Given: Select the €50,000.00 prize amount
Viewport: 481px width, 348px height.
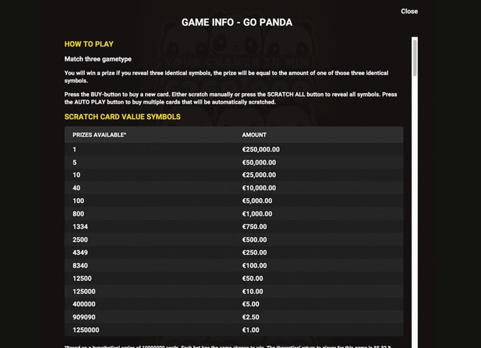Looking at the screenshot, I should 259,162.
